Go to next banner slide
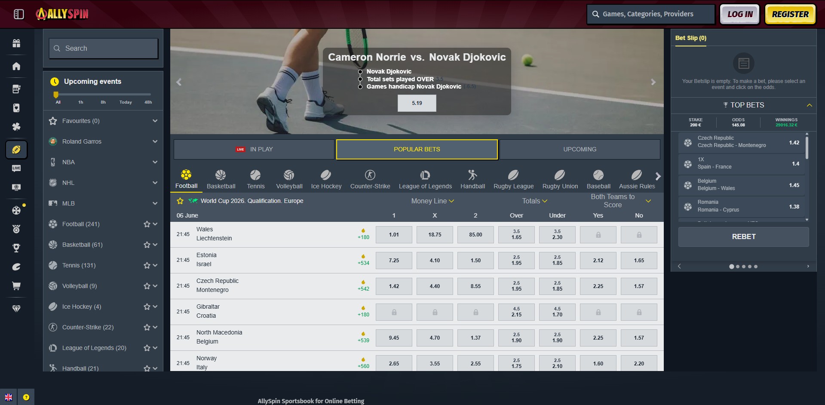The width and height of the screenshot is (825, 405). click(653, 82)
